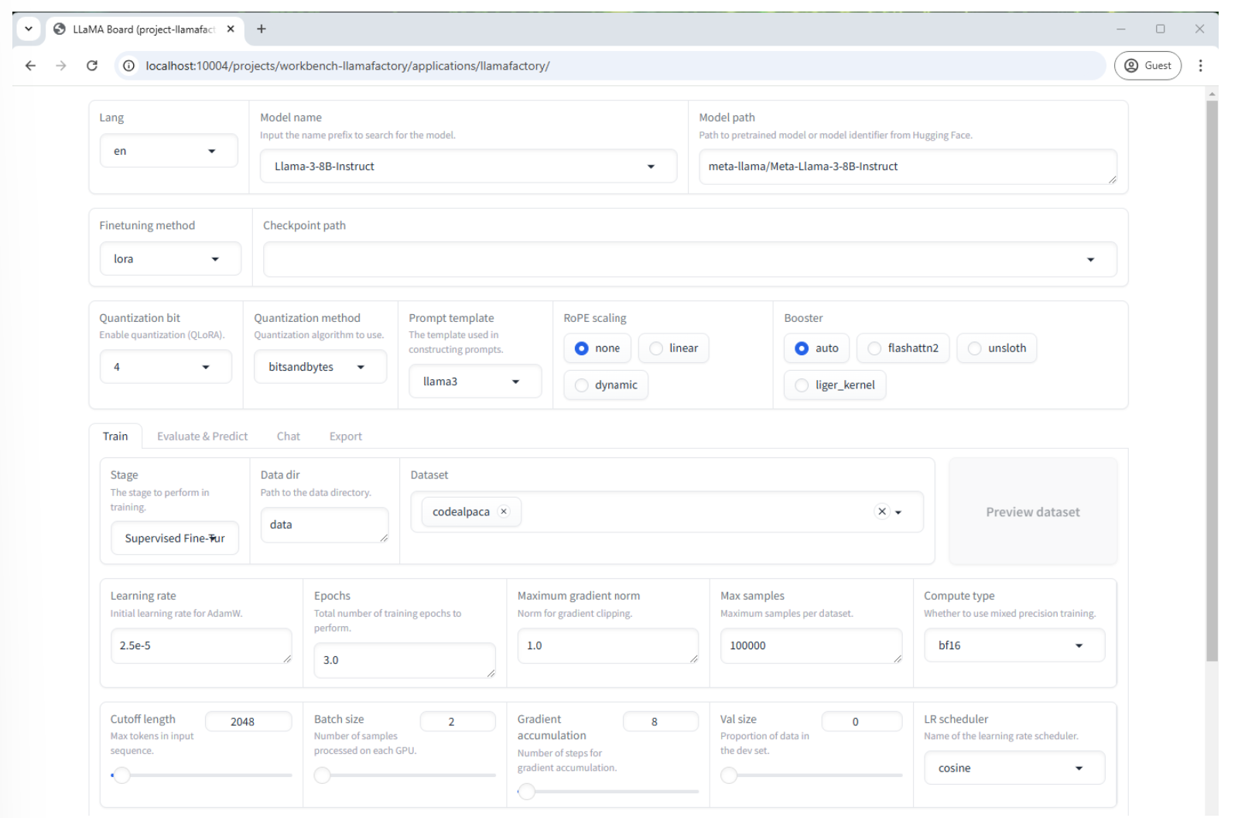1238x818 pixels.
Task: Close the LLaMA Board browser tab
Action: (x=231, y=29)
